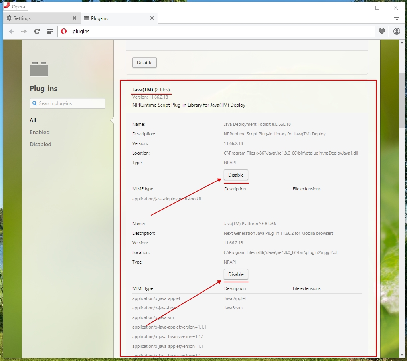Reload the page with refresh icon
Screen dimensions: 407x361
(37, 32)
